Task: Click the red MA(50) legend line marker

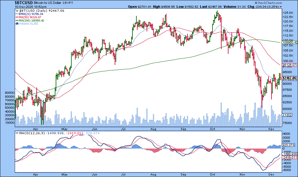Action: (16, 17)
